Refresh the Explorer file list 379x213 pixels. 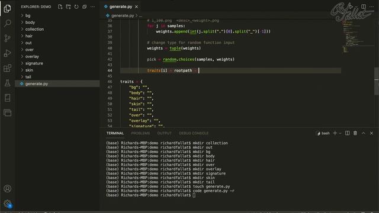[x=76, y=7]
